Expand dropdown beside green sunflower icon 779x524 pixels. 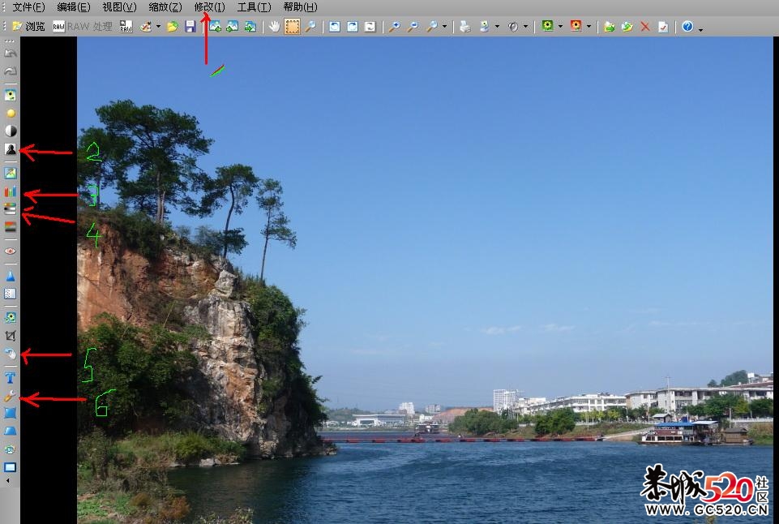coord(560,27)
